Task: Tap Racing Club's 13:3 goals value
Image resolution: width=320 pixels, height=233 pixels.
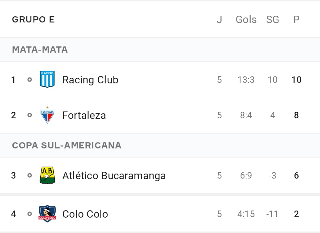Action: click(x=246, y=80)
